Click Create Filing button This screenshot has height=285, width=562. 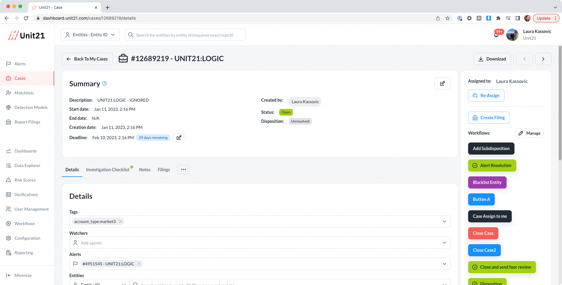click(489, 118)
